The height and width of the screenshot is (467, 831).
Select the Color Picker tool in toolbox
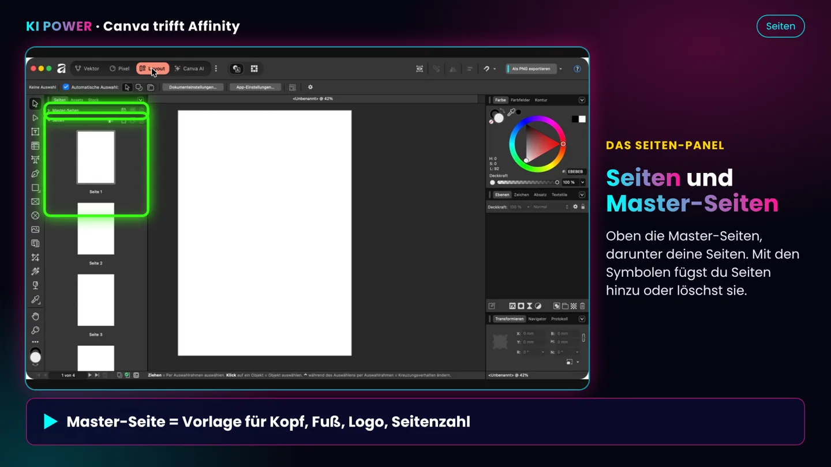pos(35,300)
